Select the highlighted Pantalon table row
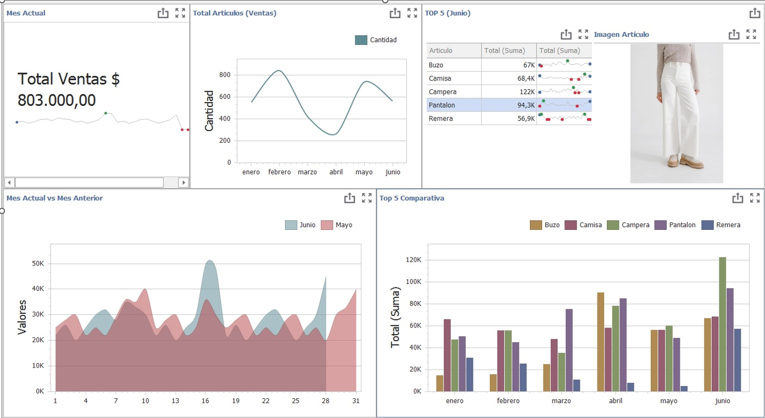This screenshot has width=765, height=418. pos(510,105)
